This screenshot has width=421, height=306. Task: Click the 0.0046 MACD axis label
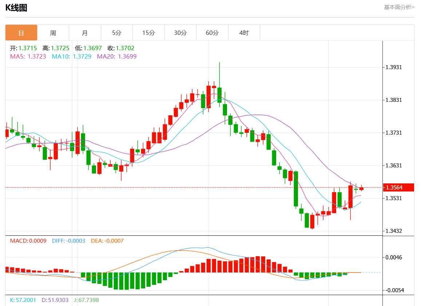point(394,257)
